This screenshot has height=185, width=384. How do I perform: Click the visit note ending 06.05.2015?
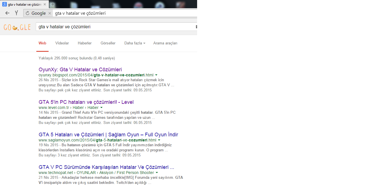tap(95, 123)
